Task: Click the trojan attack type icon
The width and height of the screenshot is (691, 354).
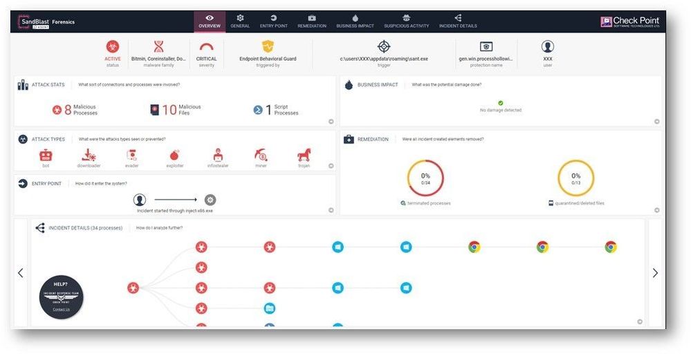Action: point(304,155)
